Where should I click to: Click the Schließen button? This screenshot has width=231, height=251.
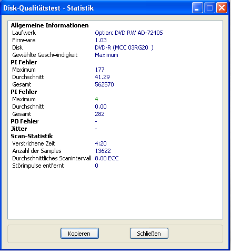[x=149, y=234]
